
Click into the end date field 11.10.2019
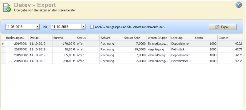tap(66, 27)
